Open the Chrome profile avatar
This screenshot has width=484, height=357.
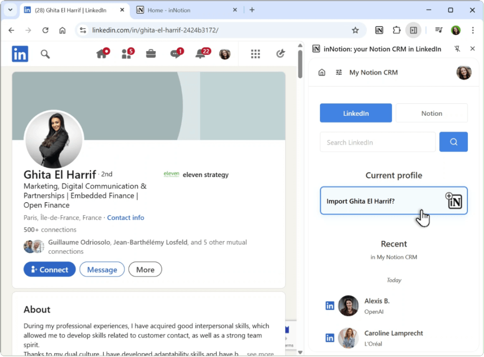pos(456,30)
